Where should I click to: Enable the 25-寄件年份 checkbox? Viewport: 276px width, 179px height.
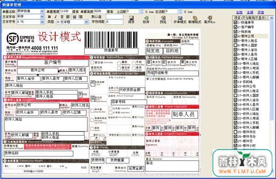tap(236, 132)
